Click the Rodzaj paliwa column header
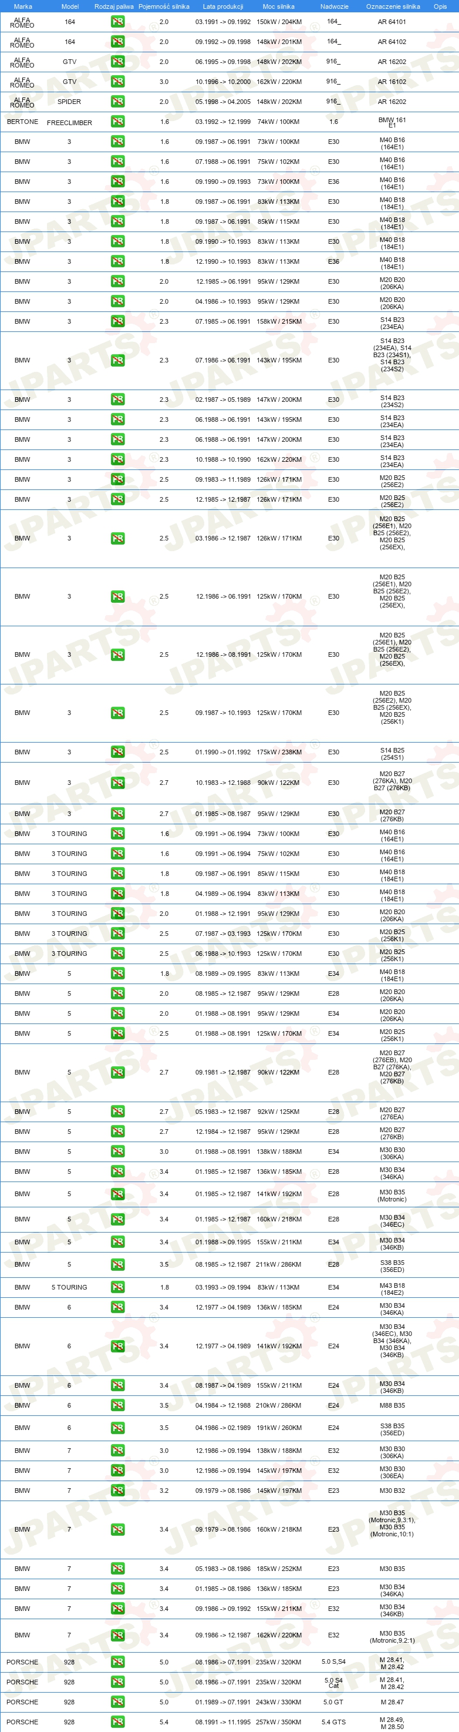 pyautogui.click(x=113, y=6)
